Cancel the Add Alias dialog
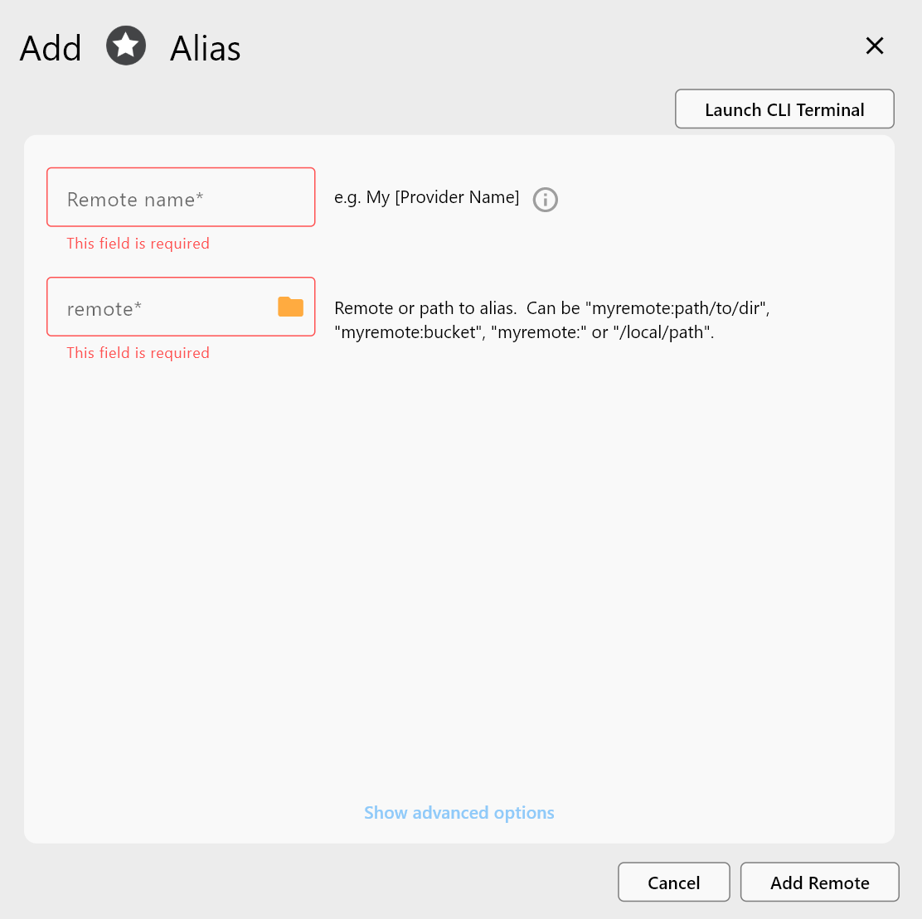The height and width of the screenshot is (919, 922). pyautogui.click(x=673, y=882)
